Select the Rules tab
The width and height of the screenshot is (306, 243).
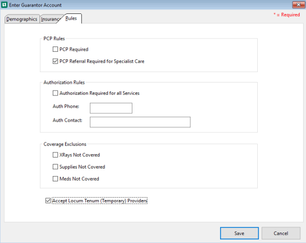click(71, 19)
